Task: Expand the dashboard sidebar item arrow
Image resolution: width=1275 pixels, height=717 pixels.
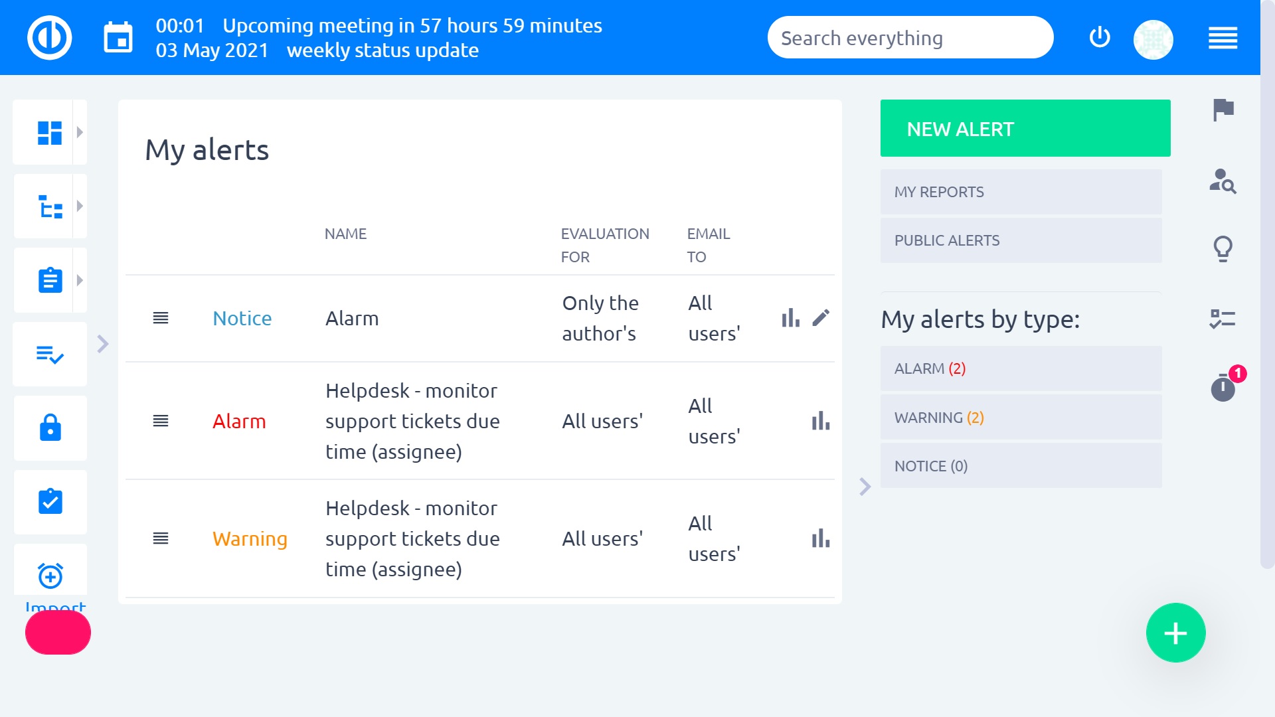Action: click(80, 132)
